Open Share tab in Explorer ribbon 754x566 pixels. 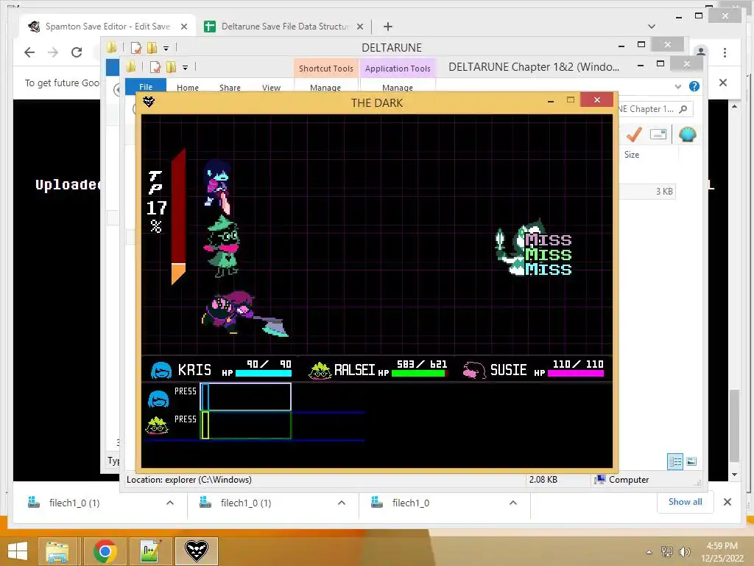(230, 88)
